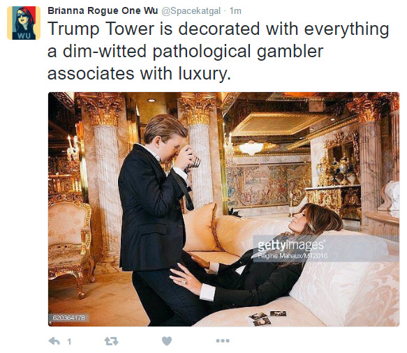Screen dimensions: 407x353
Task: Like the tweet with the heart icon
Action: pyautogui.click(x=167, y=341)
